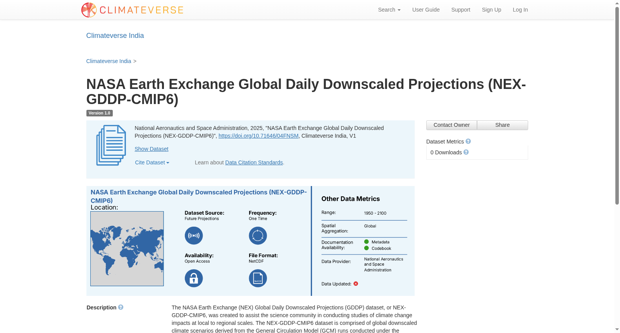This screenshot has height=333, width=620.
Task: Click the National Aeronautics data provider value
Action: point(384,265)
